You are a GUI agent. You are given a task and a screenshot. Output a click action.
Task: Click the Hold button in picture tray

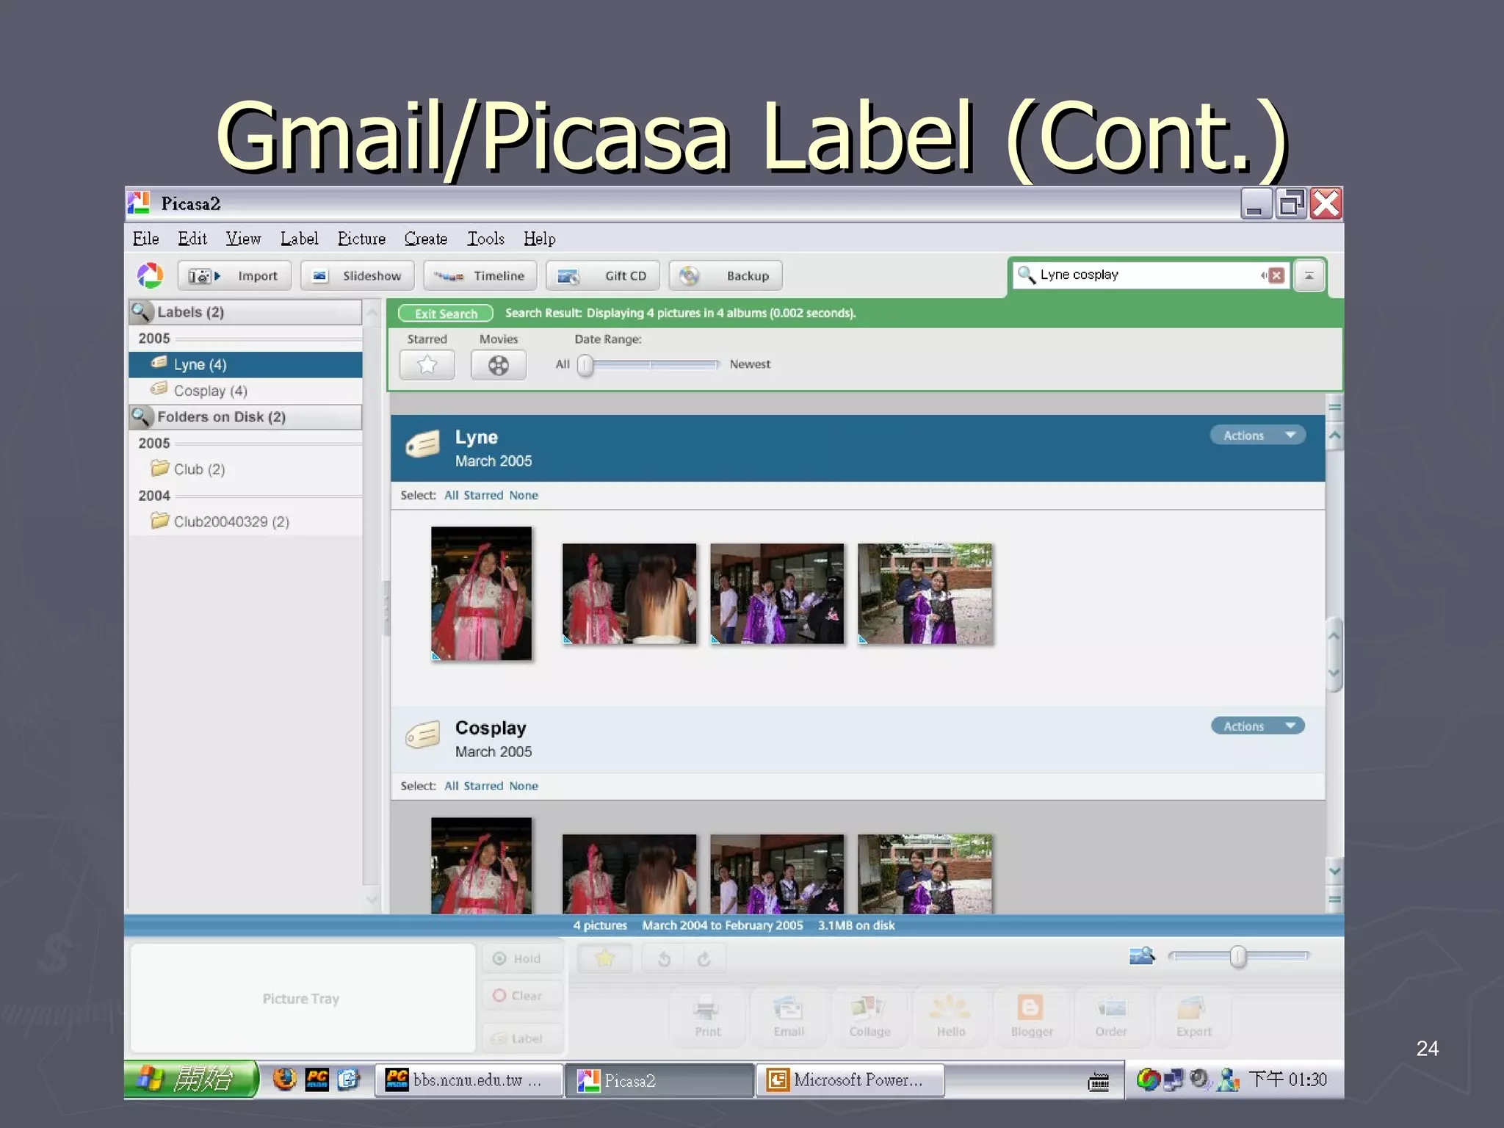point(523,959)
